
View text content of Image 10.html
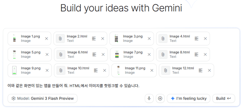96,70
